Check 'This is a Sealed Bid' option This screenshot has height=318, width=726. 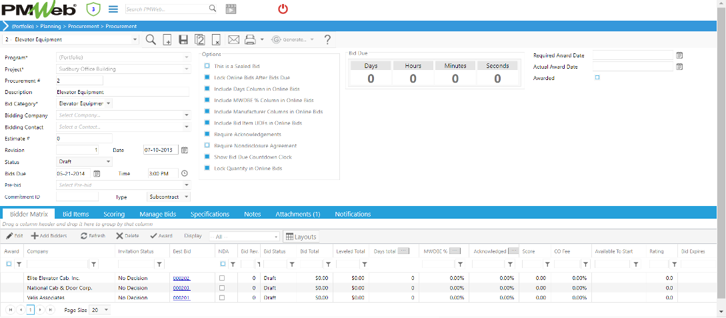click(x=207, y=66)
